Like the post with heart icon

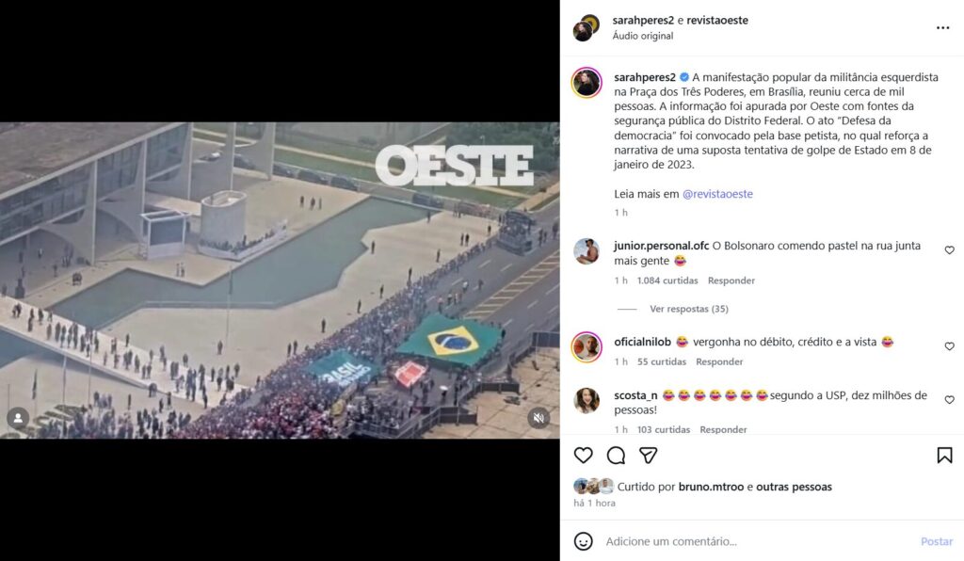pyautogui.click(x=583, y=456)
